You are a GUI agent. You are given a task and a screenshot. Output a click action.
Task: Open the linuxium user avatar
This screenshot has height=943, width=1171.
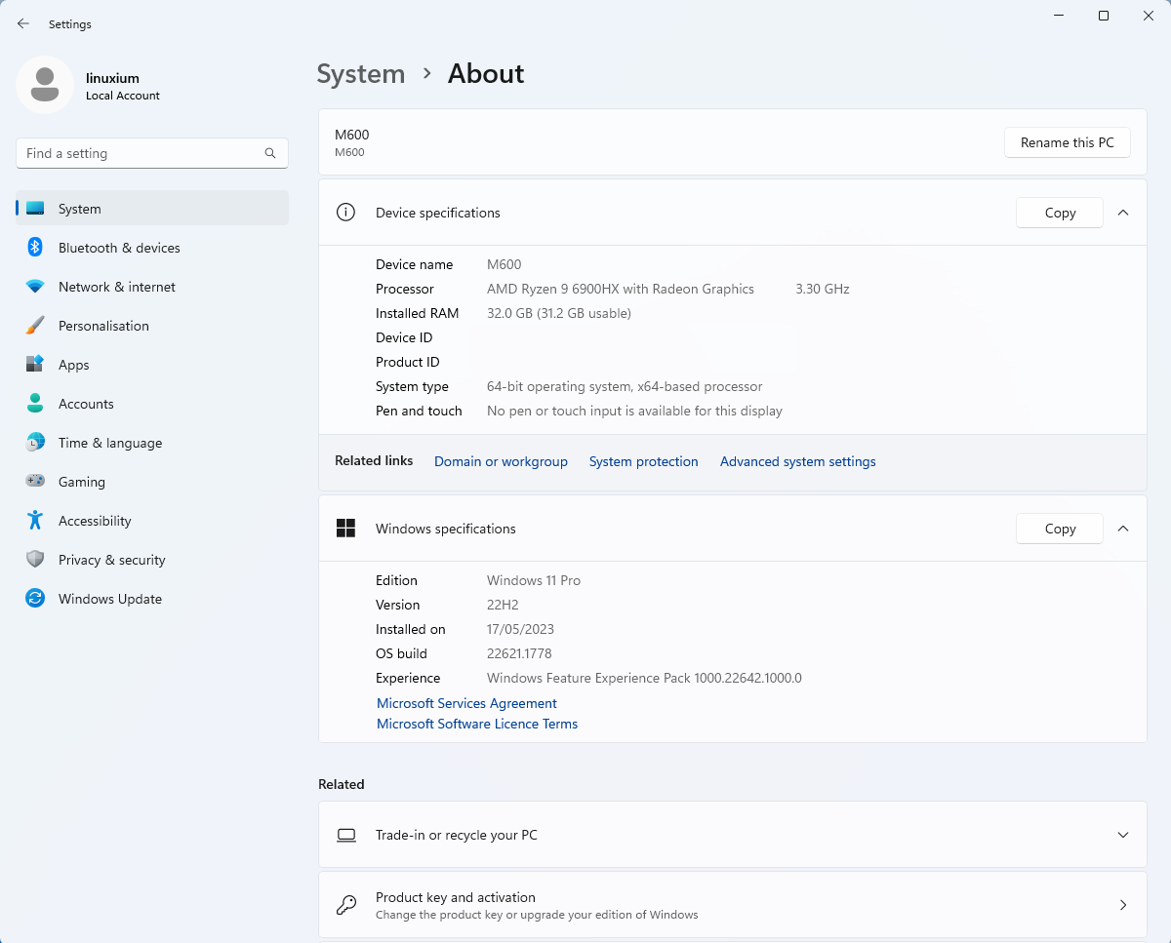click(45, 85)
